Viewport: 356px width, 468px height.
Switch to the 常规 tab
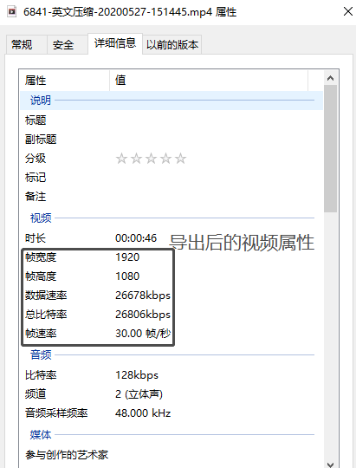26,45
